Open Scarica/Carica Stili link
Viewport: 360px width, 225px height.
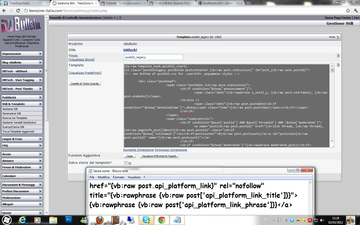[13, 127]
